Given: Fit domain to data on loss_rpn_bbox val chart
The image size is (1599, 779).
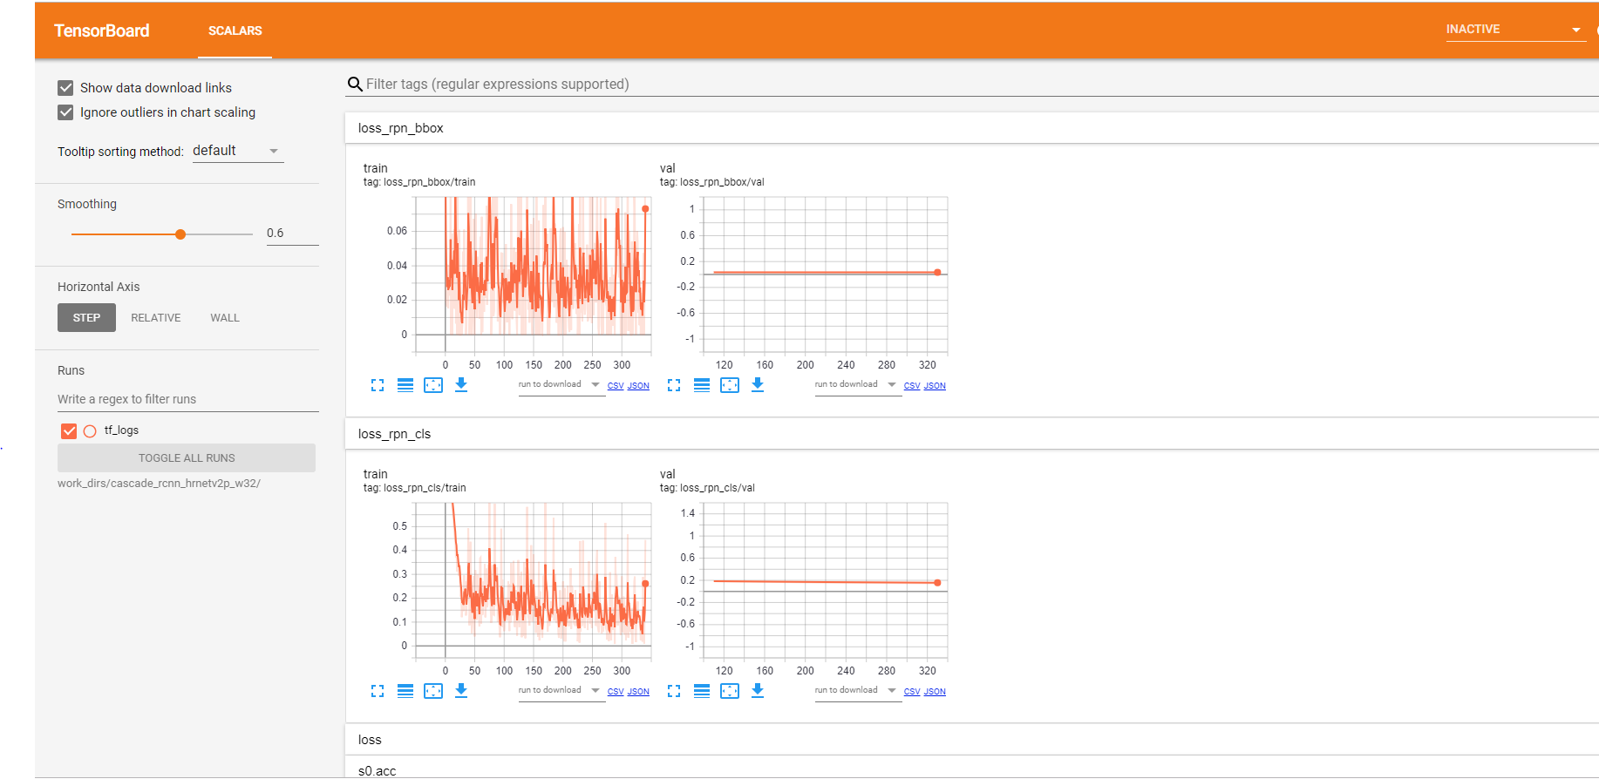Looking at the screenshot, I should pyautogui.click(x=730, y=385).
